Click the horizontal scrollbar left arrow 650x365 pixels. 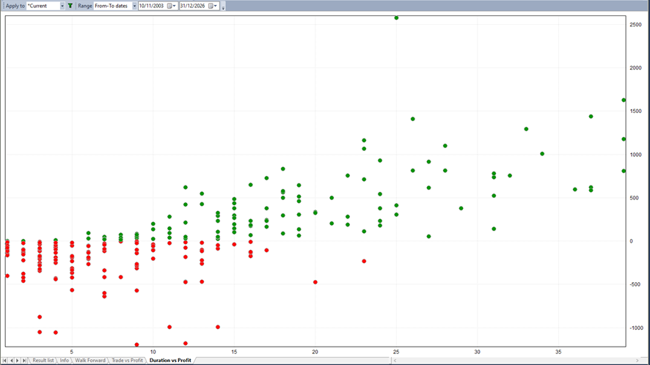[x=395, y=361]
